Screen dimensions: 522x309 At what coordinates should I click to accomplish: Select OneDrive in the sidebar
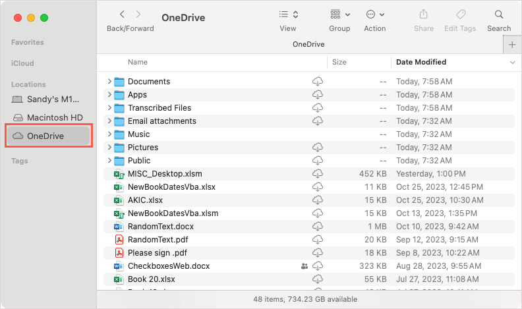click(48, 136)
